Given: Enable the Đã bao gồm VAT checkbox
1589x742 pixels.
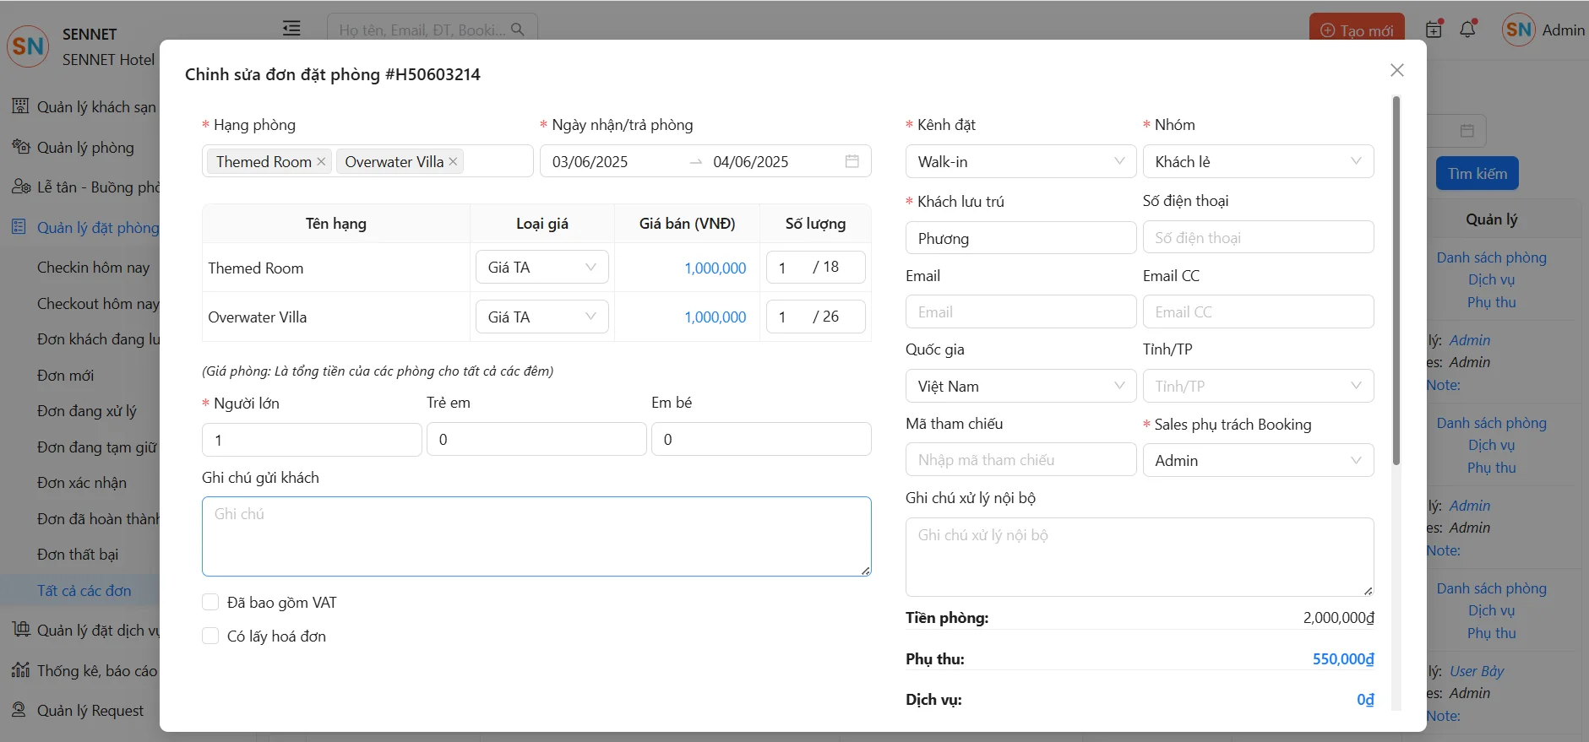Looking at the screenshot, I should pos(210,602).
